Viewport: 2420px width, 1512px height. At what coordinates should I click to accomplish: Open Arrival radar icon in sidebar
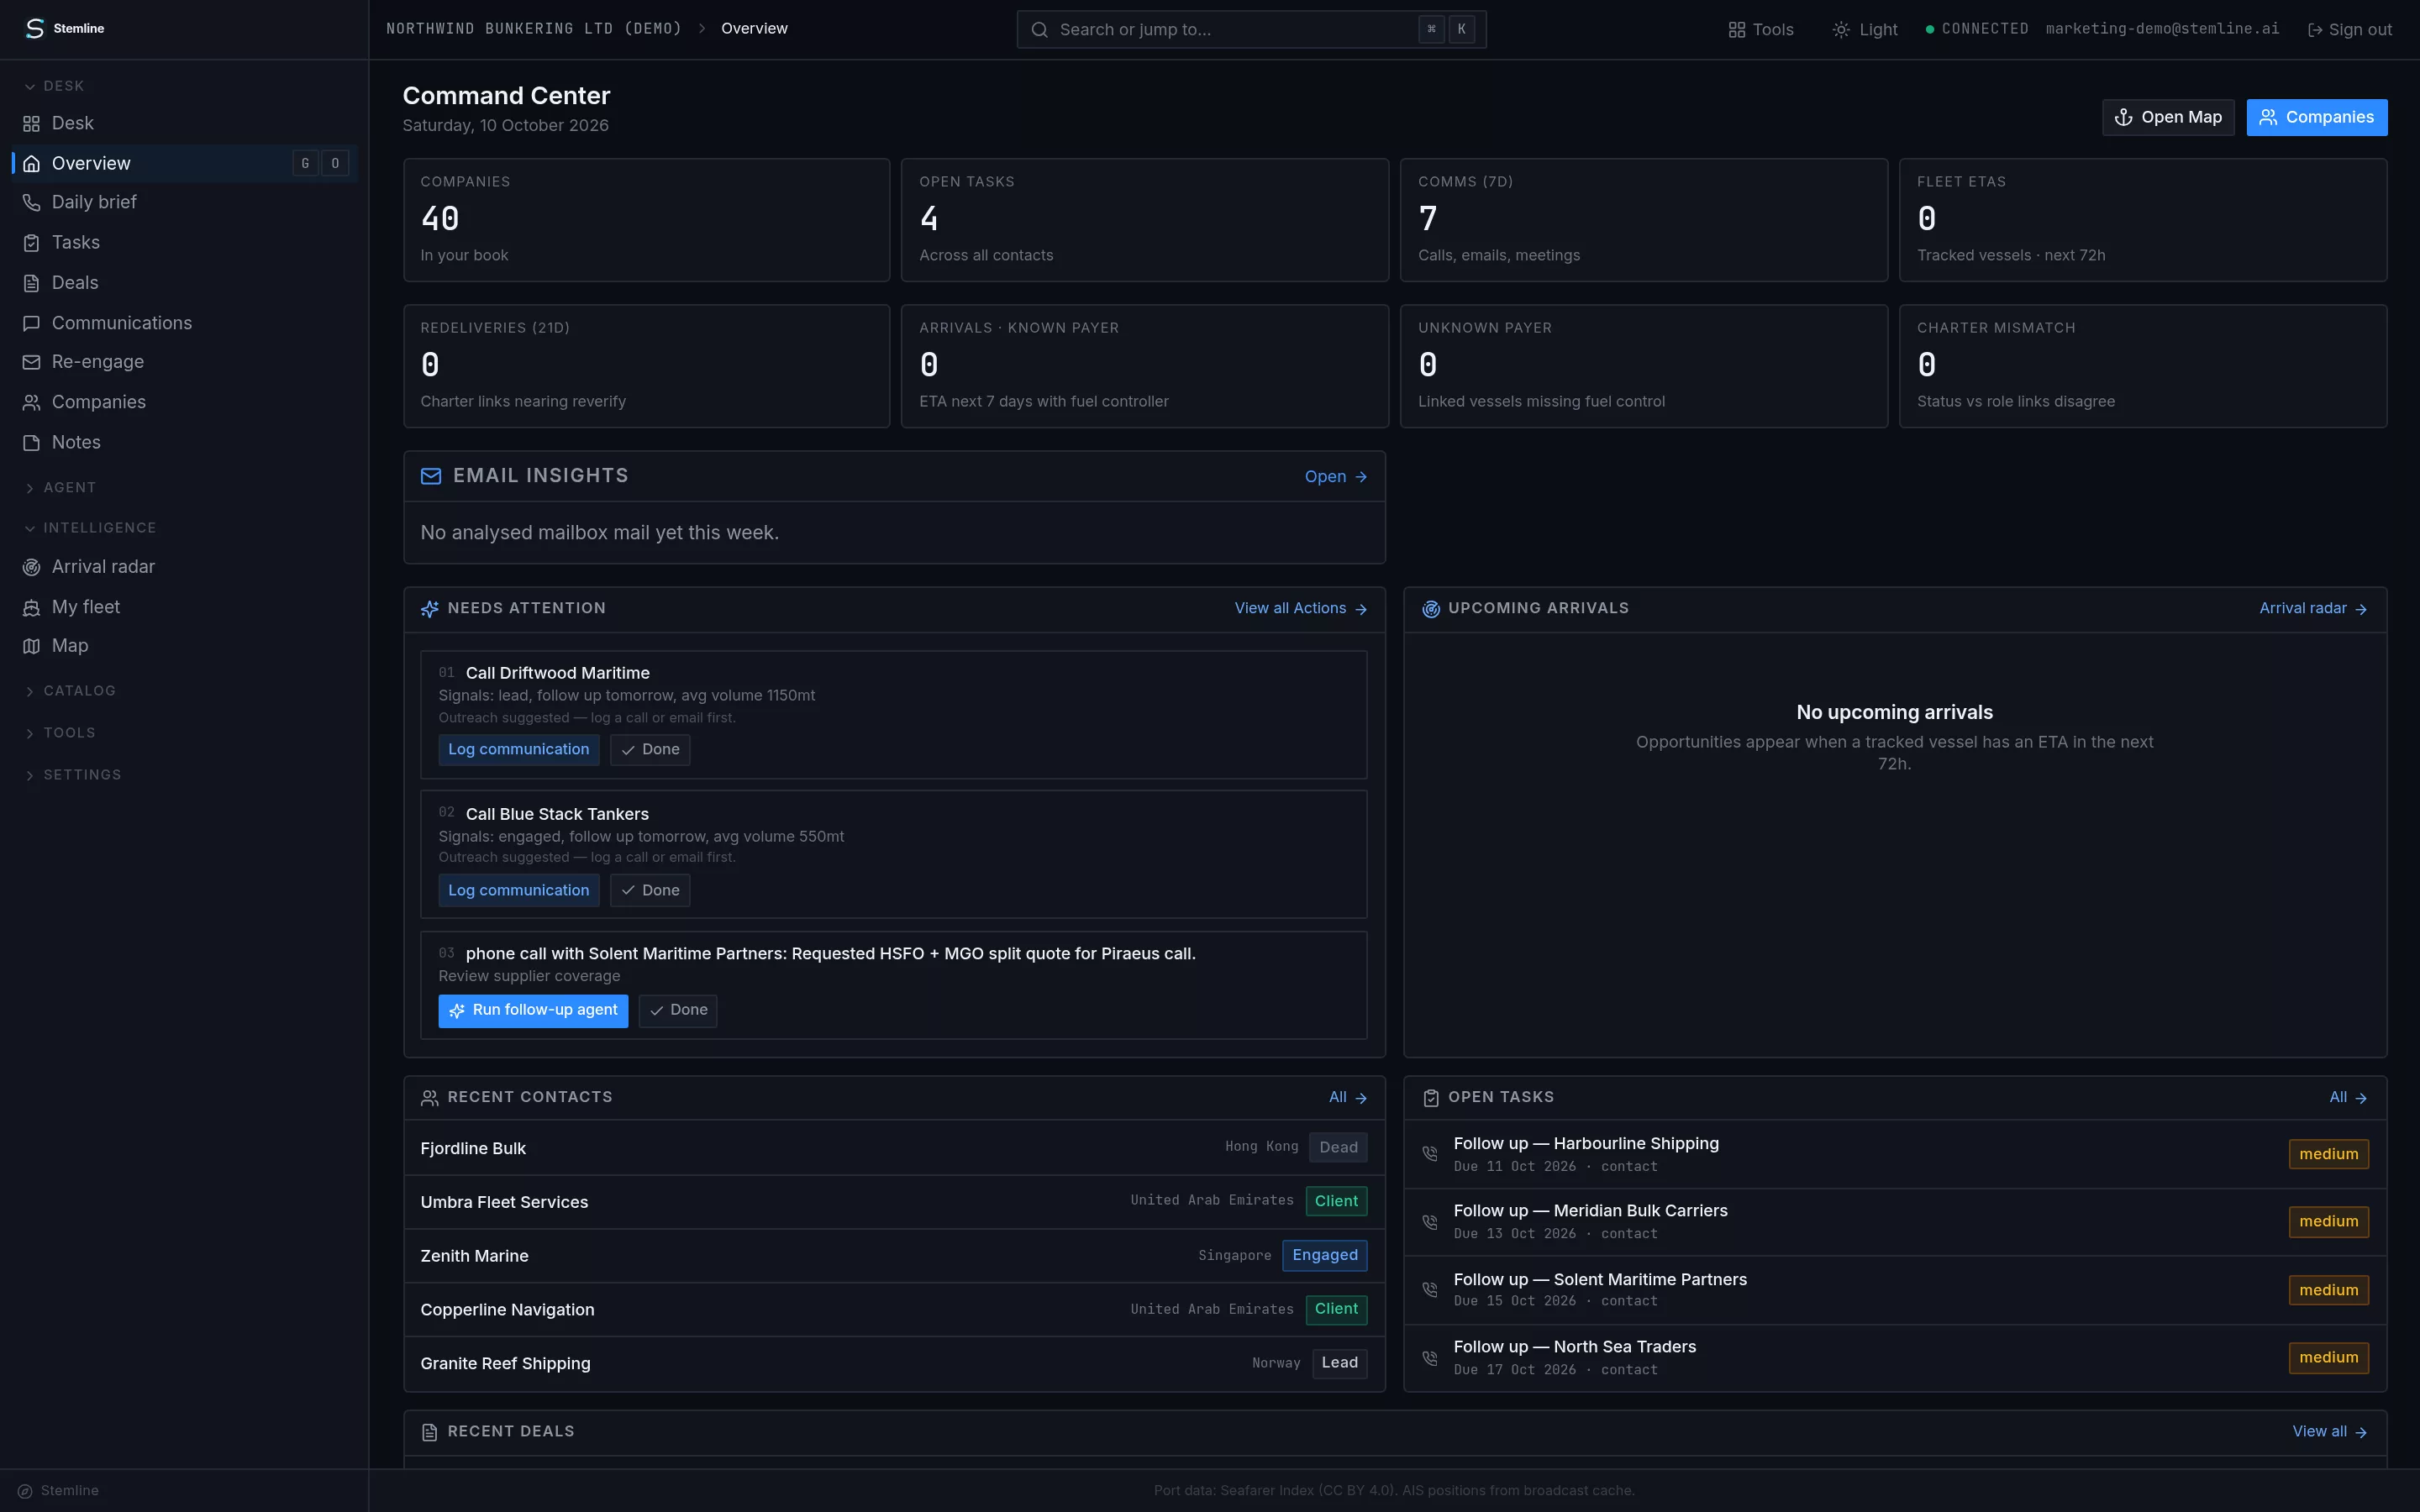pyautogui.click(x=31, y=567)
